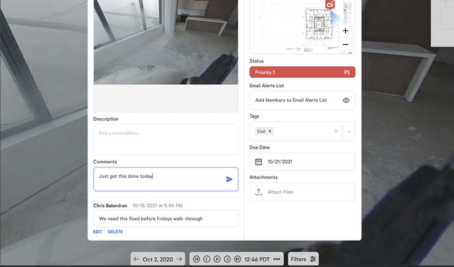
Task: Skip to last capture
Action: click(237, 259)
